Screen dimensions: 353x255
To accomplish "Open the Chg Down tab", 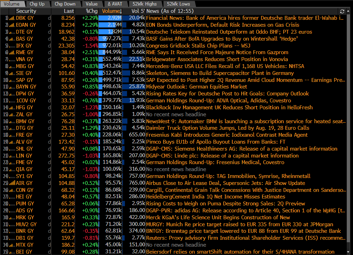I will (65, 4).
